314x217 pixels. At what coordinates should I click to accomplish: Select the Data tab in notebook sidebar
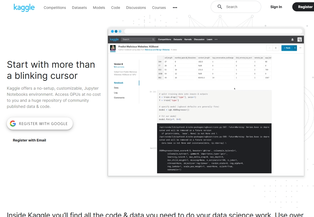click(116, 88)
